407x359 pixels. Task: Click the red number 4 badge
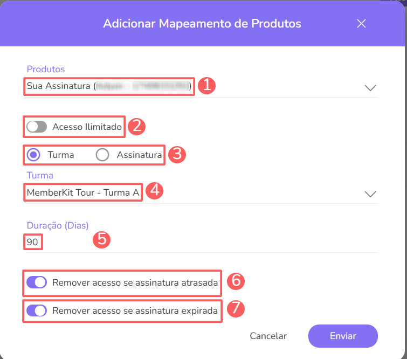point(155,190)
